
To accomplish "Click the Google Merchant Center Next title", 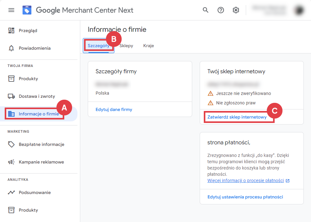I will pos(85,10).
